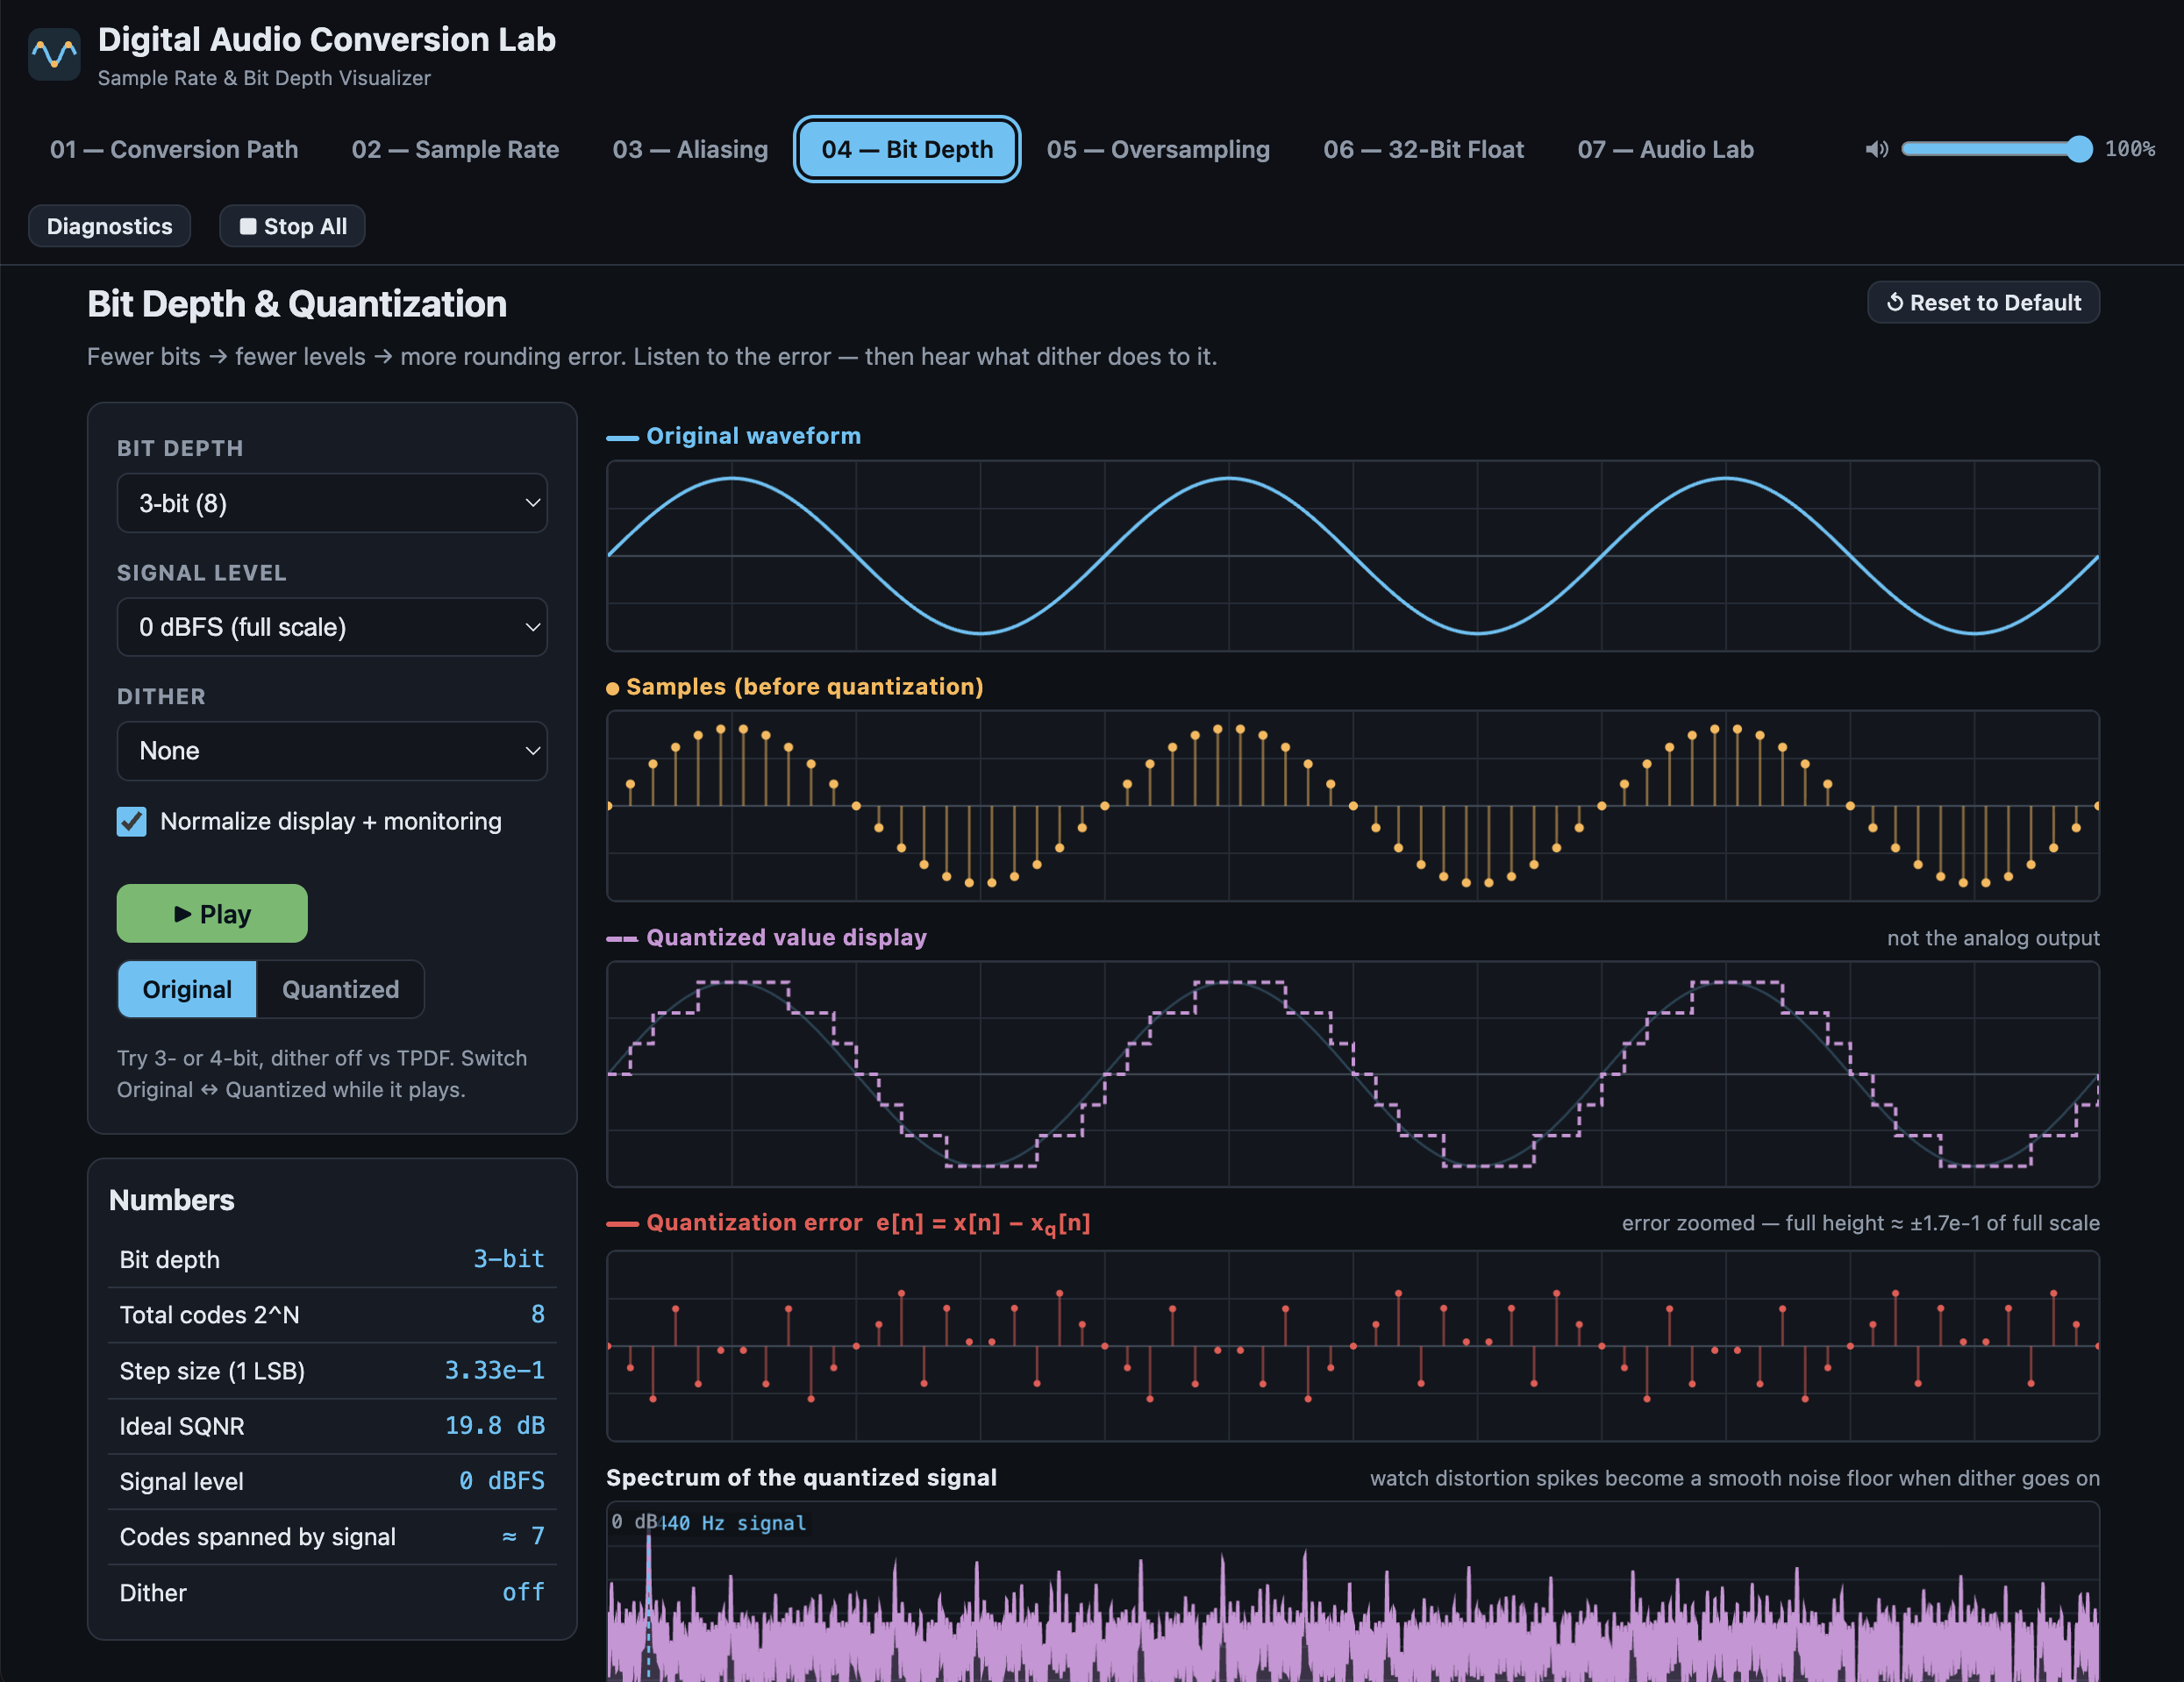Select the Original monitoring toggle
The height and width of the screenshot is (1682, 2184).
(187, 989)
